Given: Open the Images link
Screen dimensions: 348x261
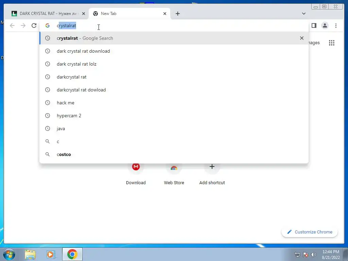Looking at the screenshot, I should tap(314, 42).
